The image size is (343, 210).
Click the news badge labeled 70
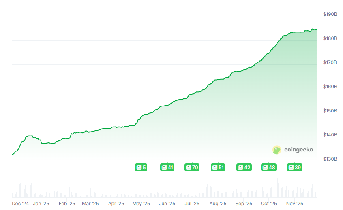tap(192, 167)
